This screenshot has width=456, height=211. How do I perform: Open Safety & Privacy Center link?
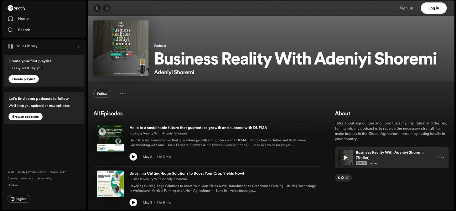[x=32, y=172]
